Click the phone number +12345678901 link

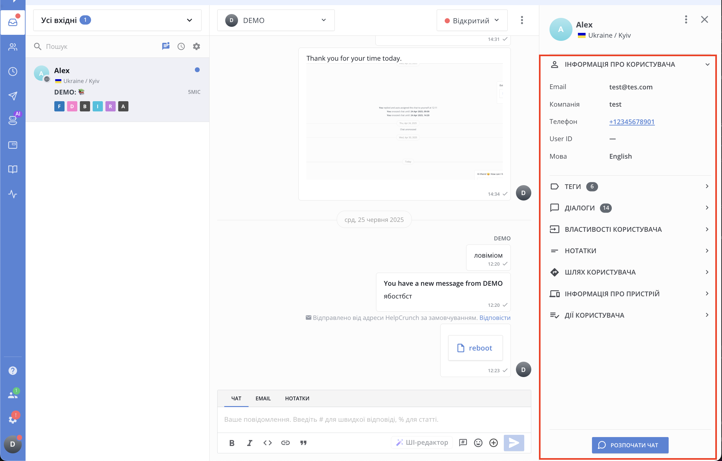[x=632, y=122]
